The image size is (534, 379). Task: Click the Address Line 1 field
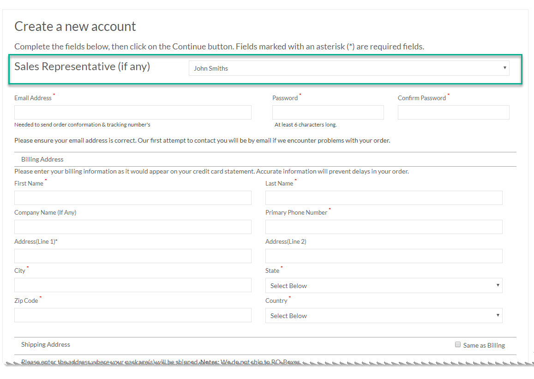(x=133, y=256)
